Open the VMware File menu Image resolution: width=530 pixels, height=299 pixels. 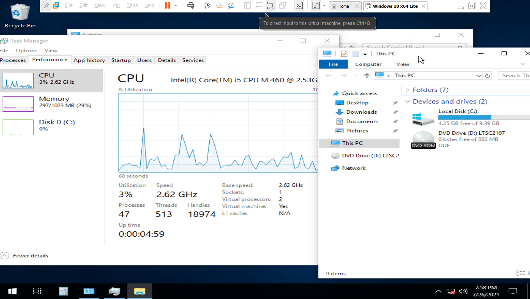coord(69,5)
